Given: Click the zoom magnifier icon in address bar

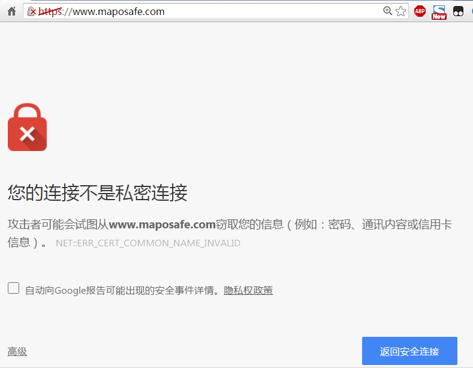Looking at the screenshot, I should (387, 11).
